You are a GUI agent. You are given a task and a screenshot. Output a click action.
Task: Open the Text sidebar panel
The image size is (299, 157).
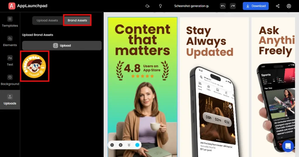tap(10, 61)
